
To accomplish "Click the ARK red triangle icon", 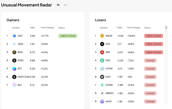I will pyautogui.click(x=102, y=52).
